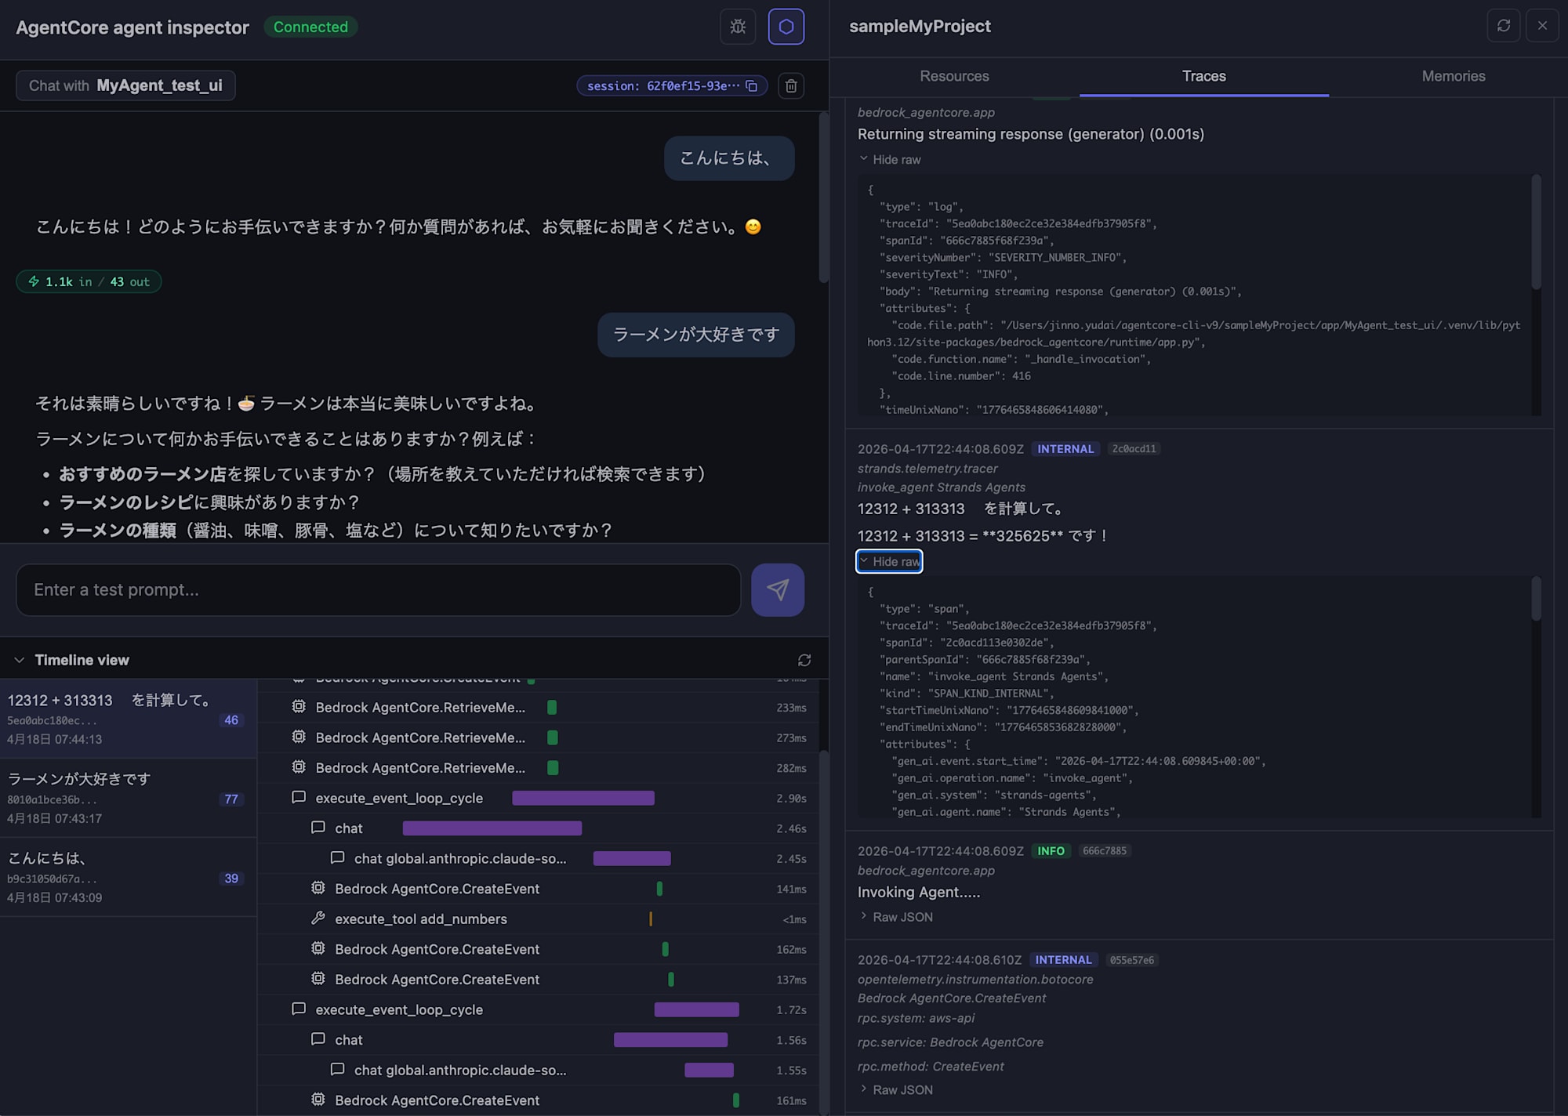Collapse raw JSON of invoke_agent span

pyautogui.click(x=889, y=562)
